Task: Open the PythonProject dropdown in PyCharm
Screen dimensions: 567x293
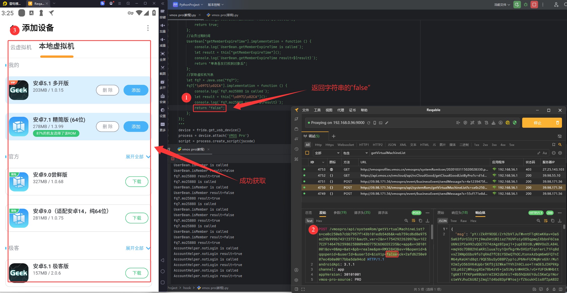Action: coord(188,5)
